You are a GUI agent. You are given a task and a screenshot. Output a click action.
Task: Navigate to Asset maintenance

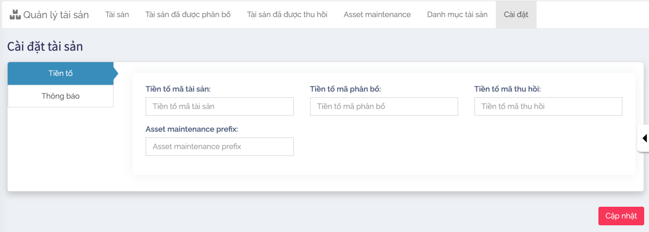coord(377,15)
